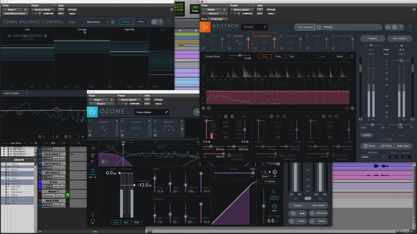Select the Ozone Maximizer module

(x=169, y=128)
